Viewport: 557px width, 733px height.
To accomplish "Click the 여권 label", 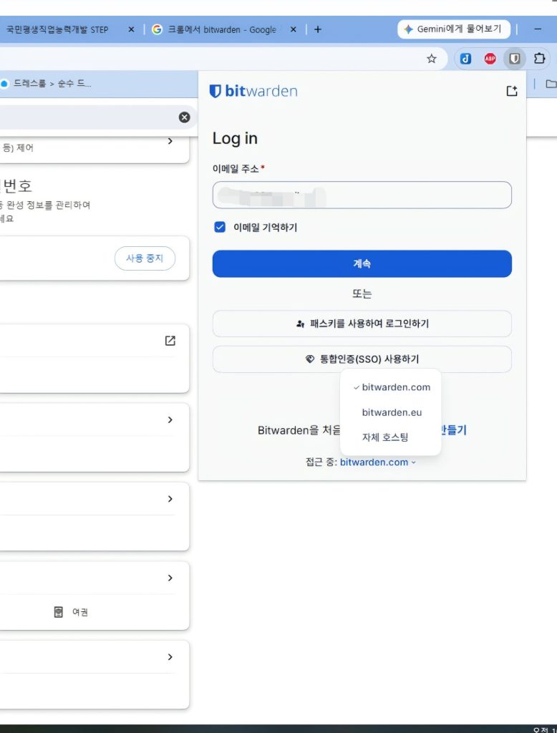I will tap(80, 613).
